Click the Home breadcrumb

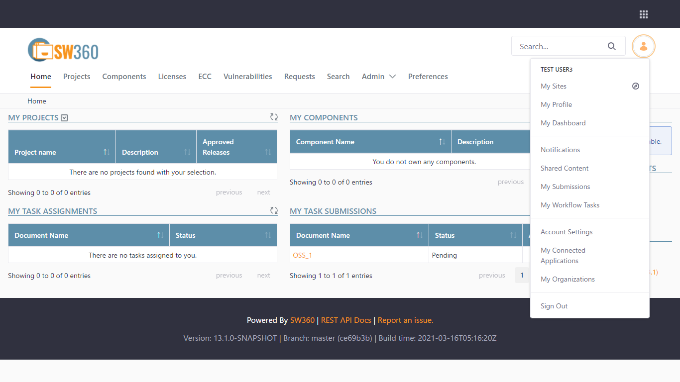(37, 101)
